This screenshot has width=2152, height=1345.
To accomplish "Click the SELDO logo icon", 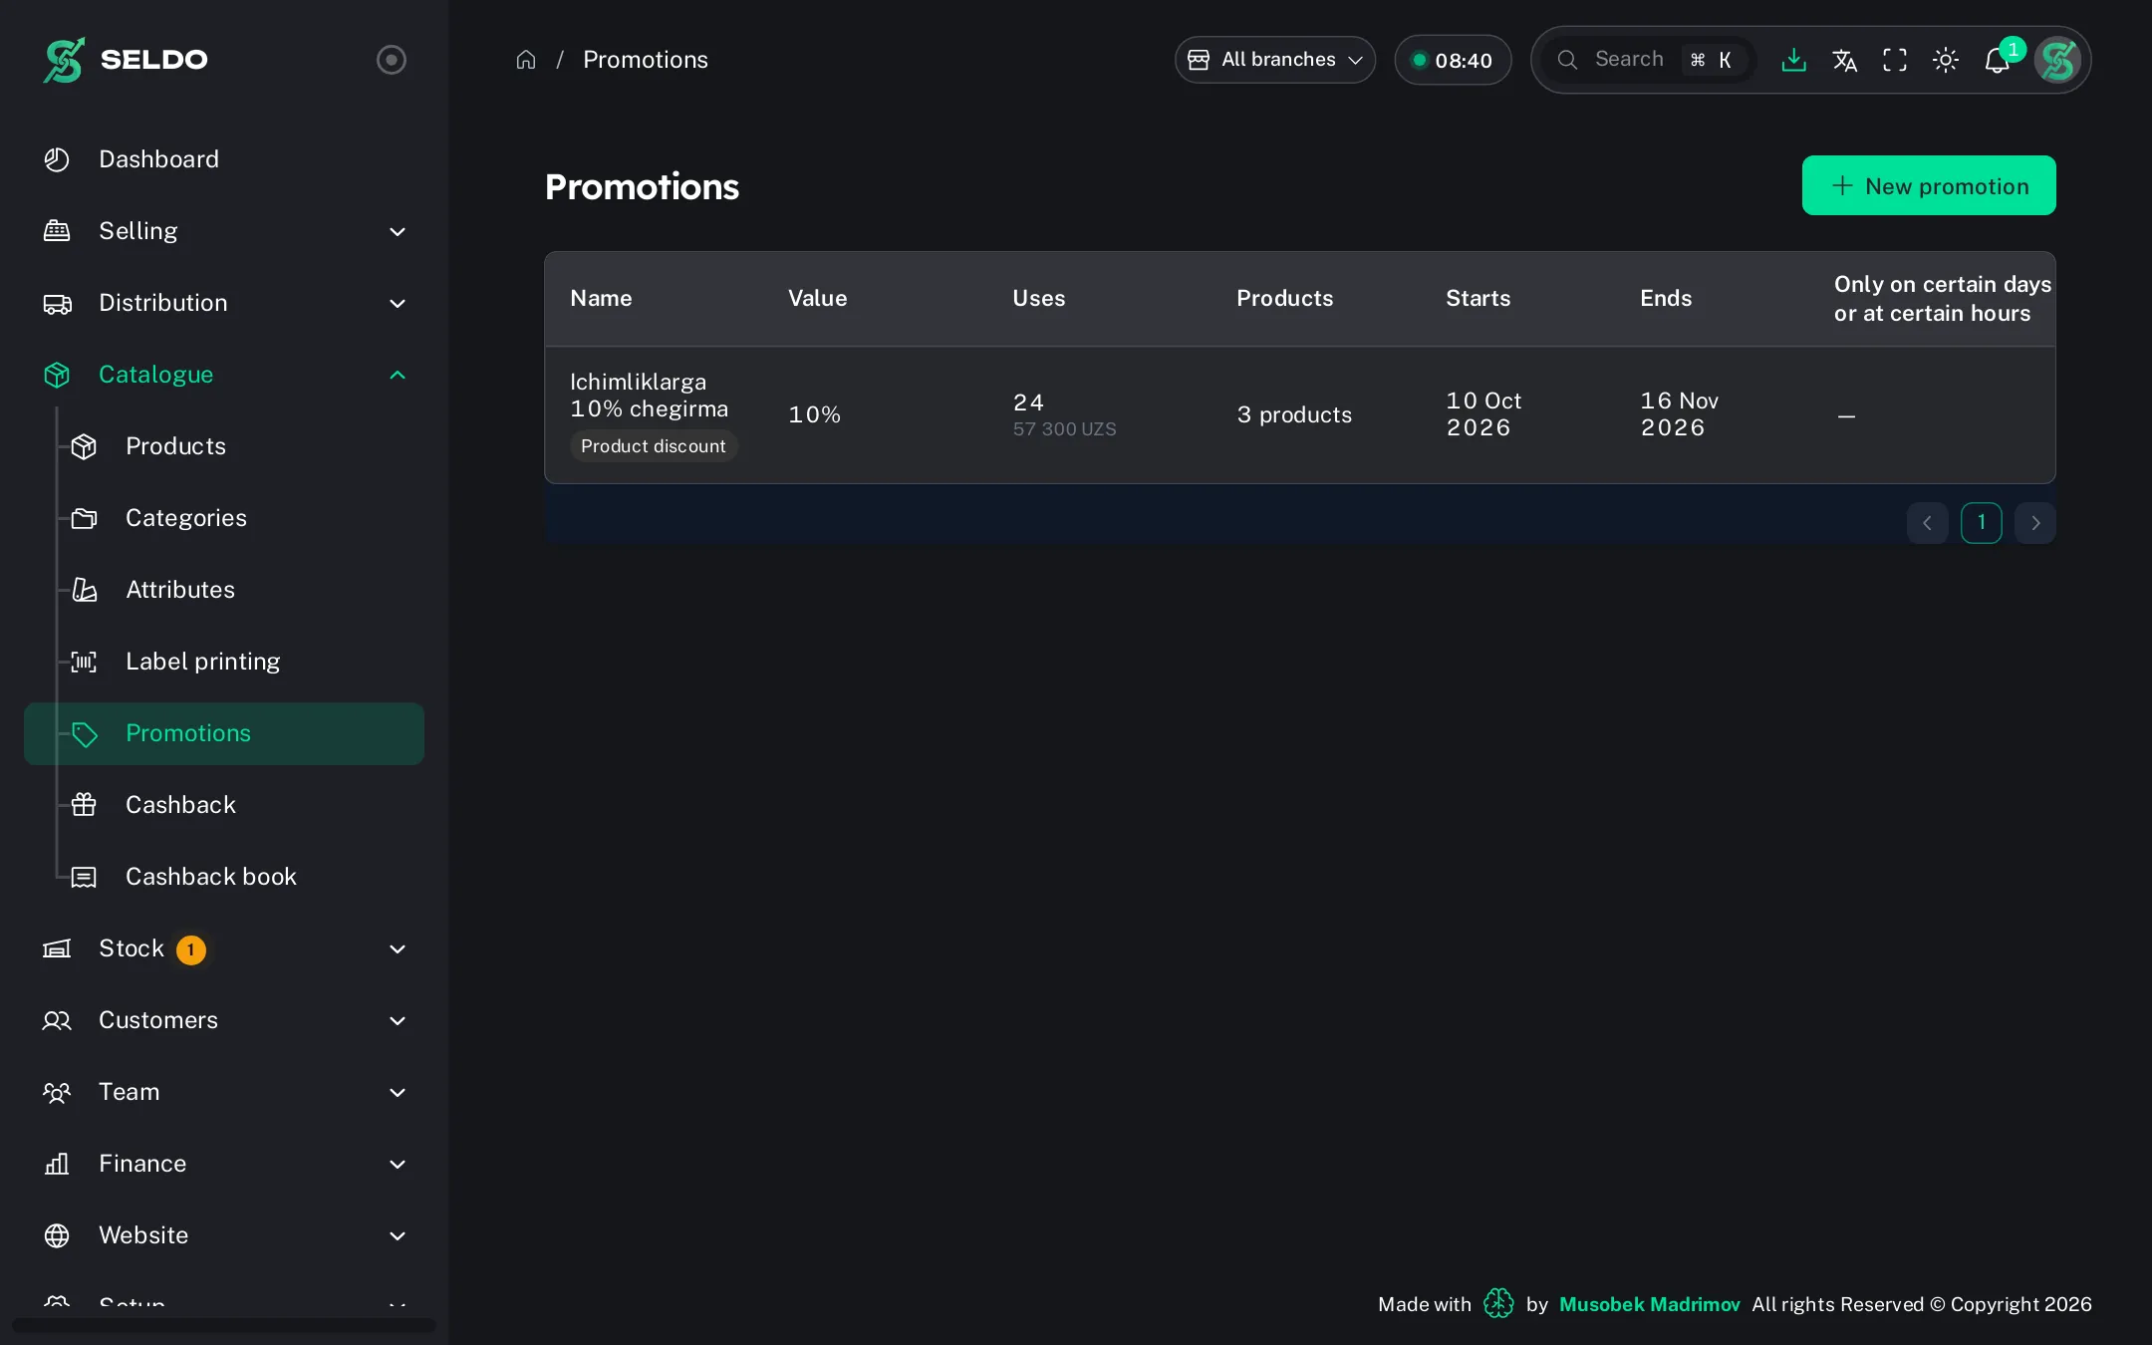I will click(64, 60).
